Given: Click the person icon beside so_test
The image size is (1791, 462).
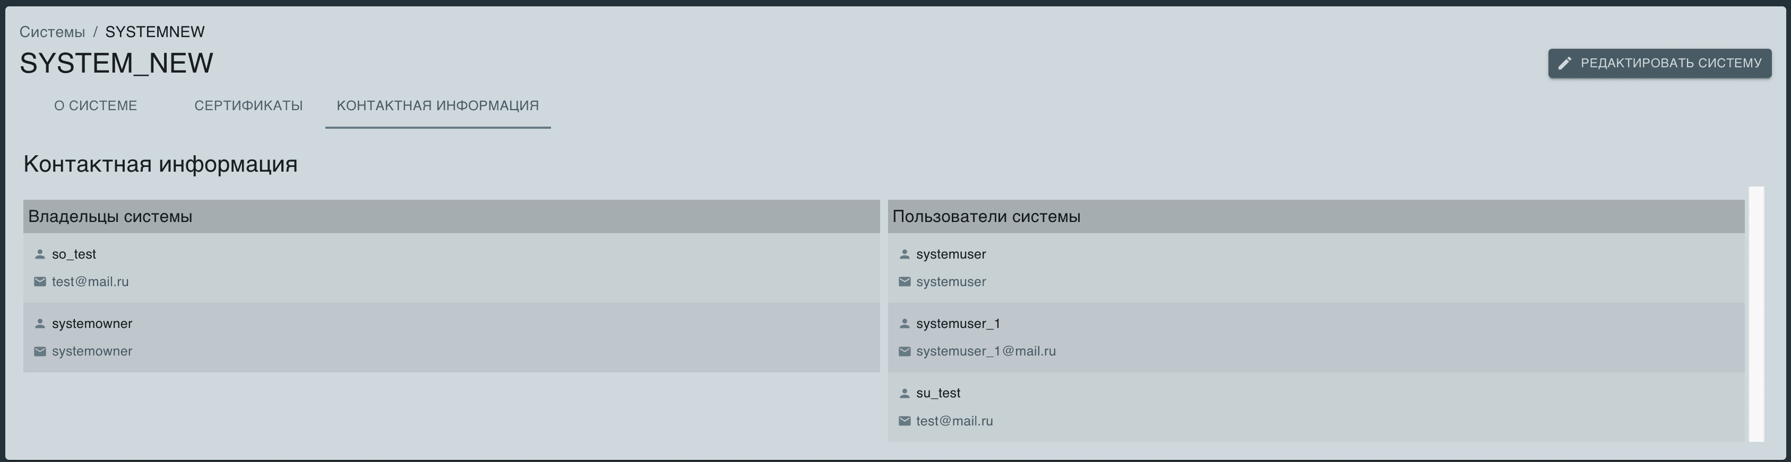Looking at the screenshot, I should [x=40, y=255].
